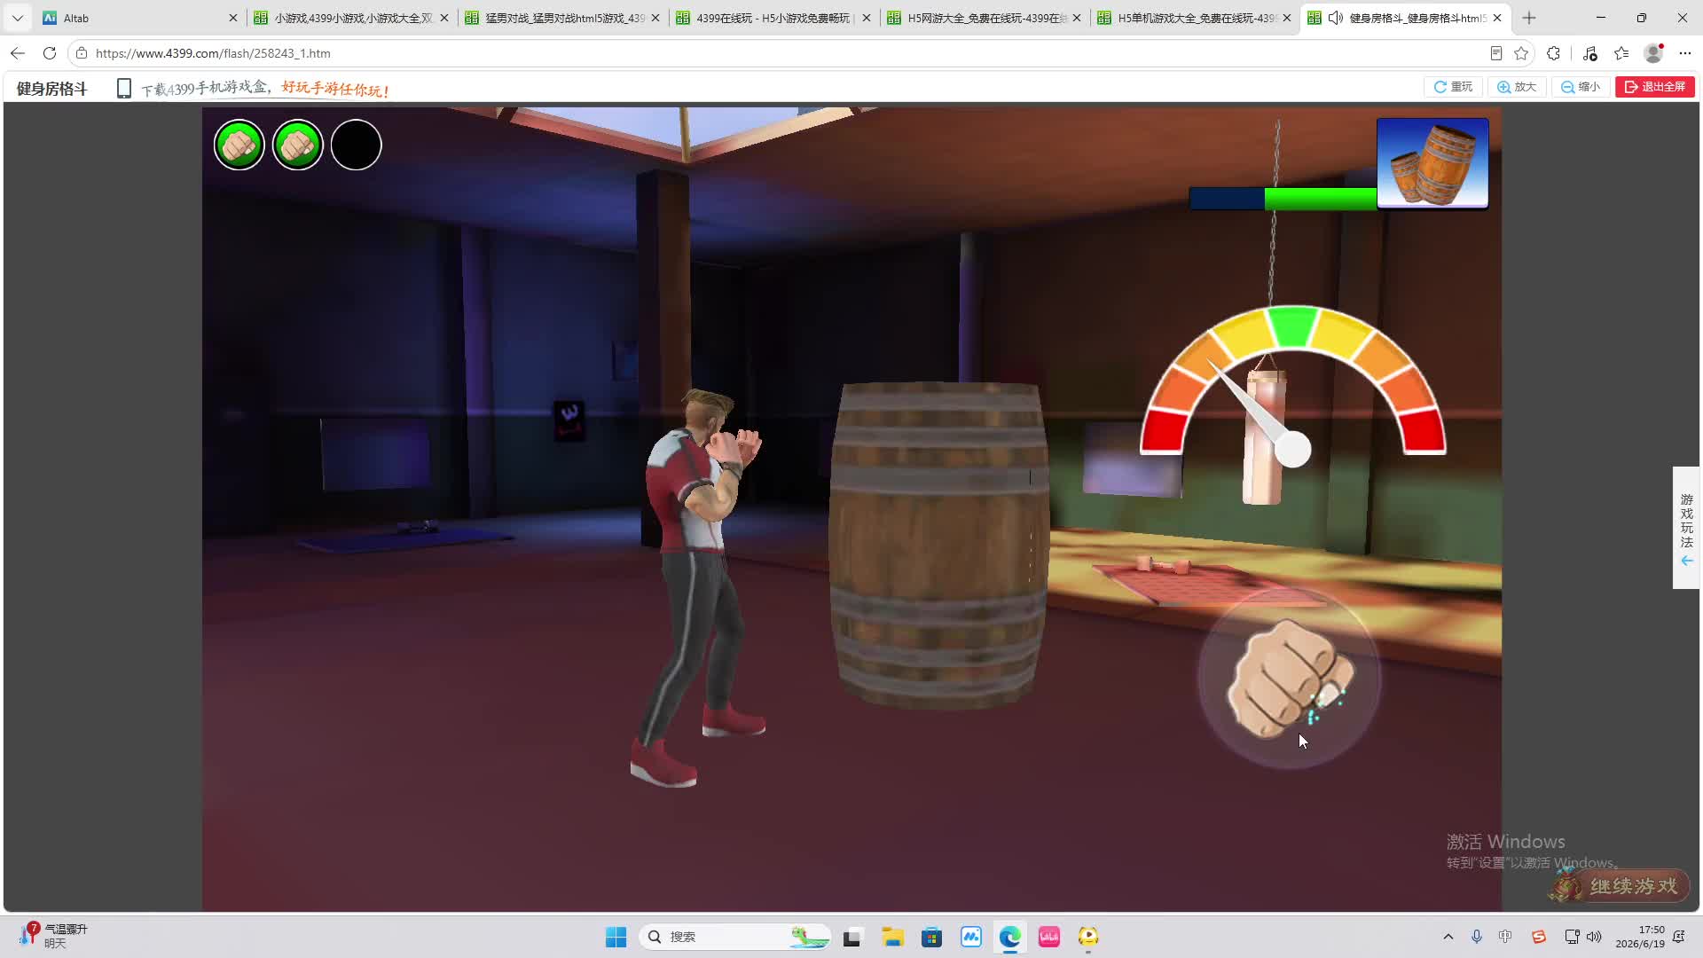Switch to the 猛男对战 tab
This screenshot has width=1703, height=958.
click(561, 18)
